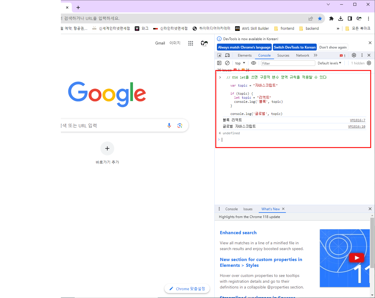The image size is (375, 298).
Task: Open DevTools settings gear icon
Action: (354, 55)
